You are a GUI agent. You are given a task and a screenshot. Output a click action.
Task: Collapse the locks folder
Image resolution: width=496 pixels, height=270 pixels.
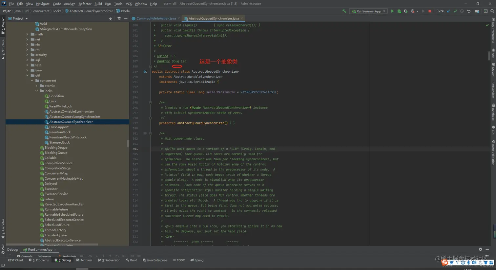coord(37,91)
